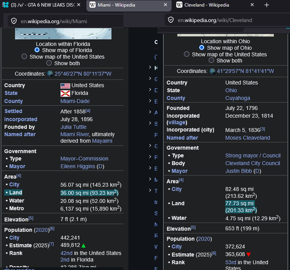Open the '42nd' rank link on Miami page
The image size is (290, 270).
click(x=66, y=253)
